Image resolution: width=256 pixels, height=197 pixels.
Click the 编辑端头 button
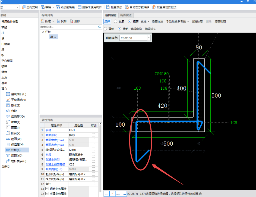[150, 29]
